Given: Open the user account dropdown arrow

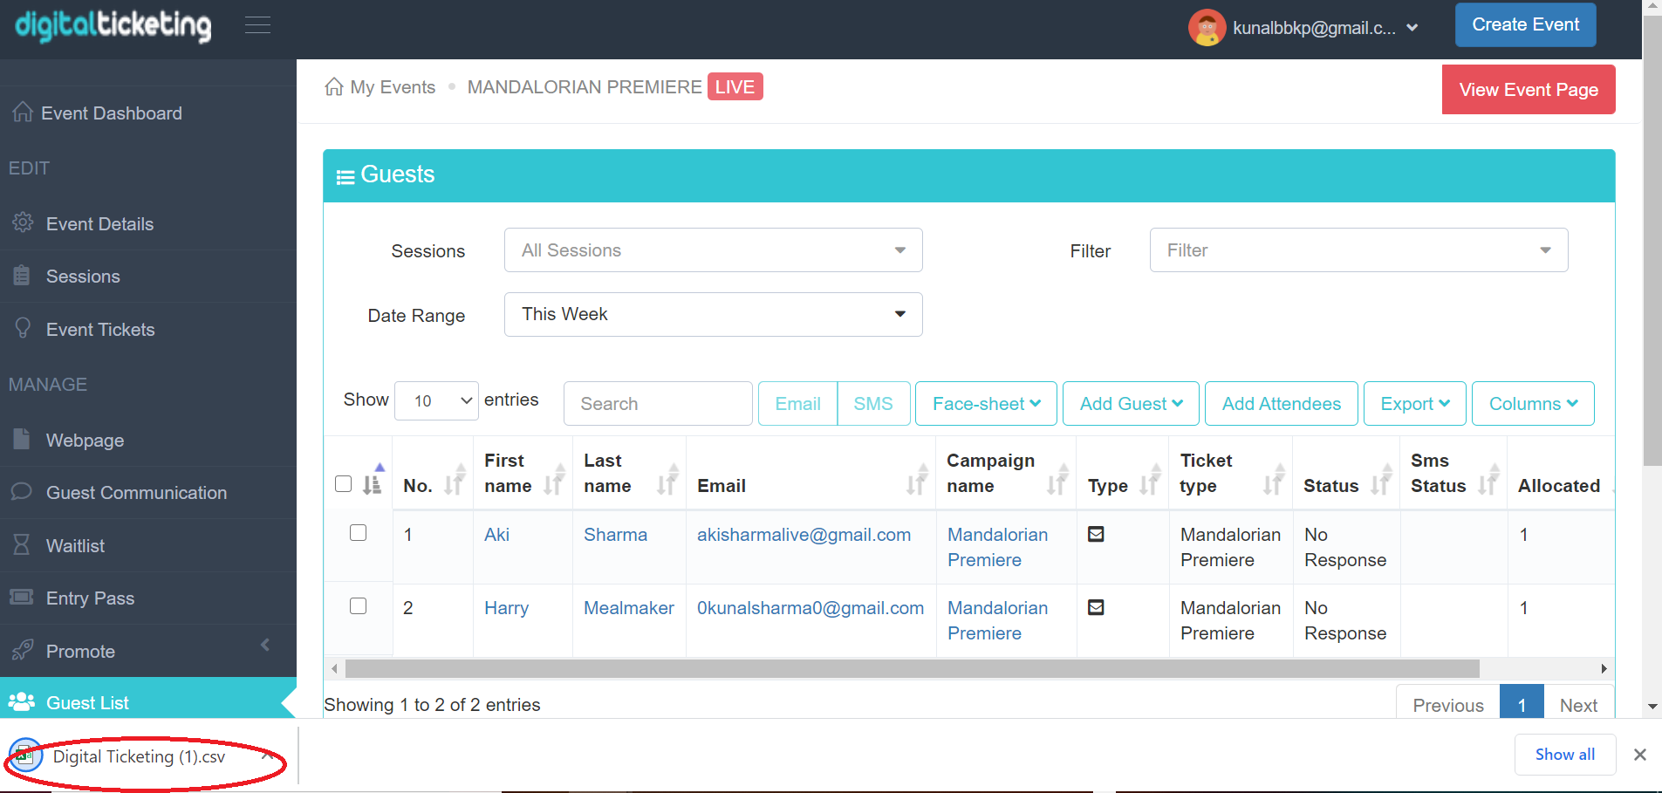Looking at the screenshot, I should [x=1412, y=28].
